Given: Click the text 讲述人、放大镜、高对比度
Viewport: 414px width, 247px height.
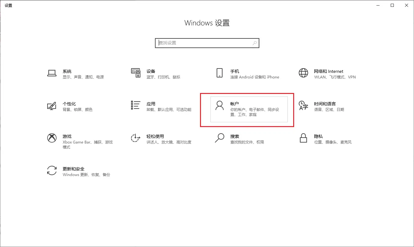Looking at the screenshot, I should 169,142.
